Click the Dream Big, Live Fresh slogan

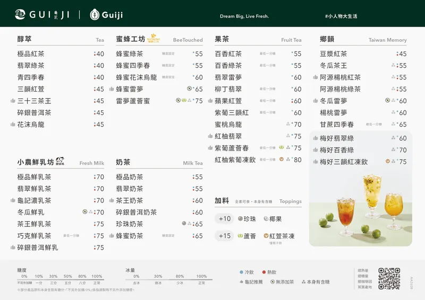(x=244, y=16)
